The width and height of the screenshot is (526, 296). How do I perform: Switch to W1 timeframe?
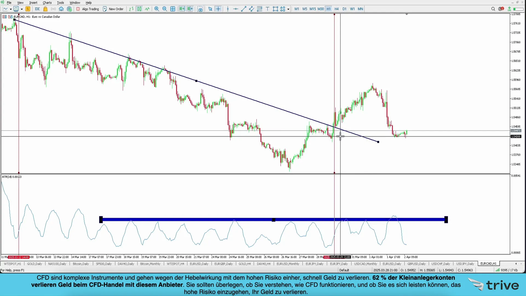click(x=352, y=9)
